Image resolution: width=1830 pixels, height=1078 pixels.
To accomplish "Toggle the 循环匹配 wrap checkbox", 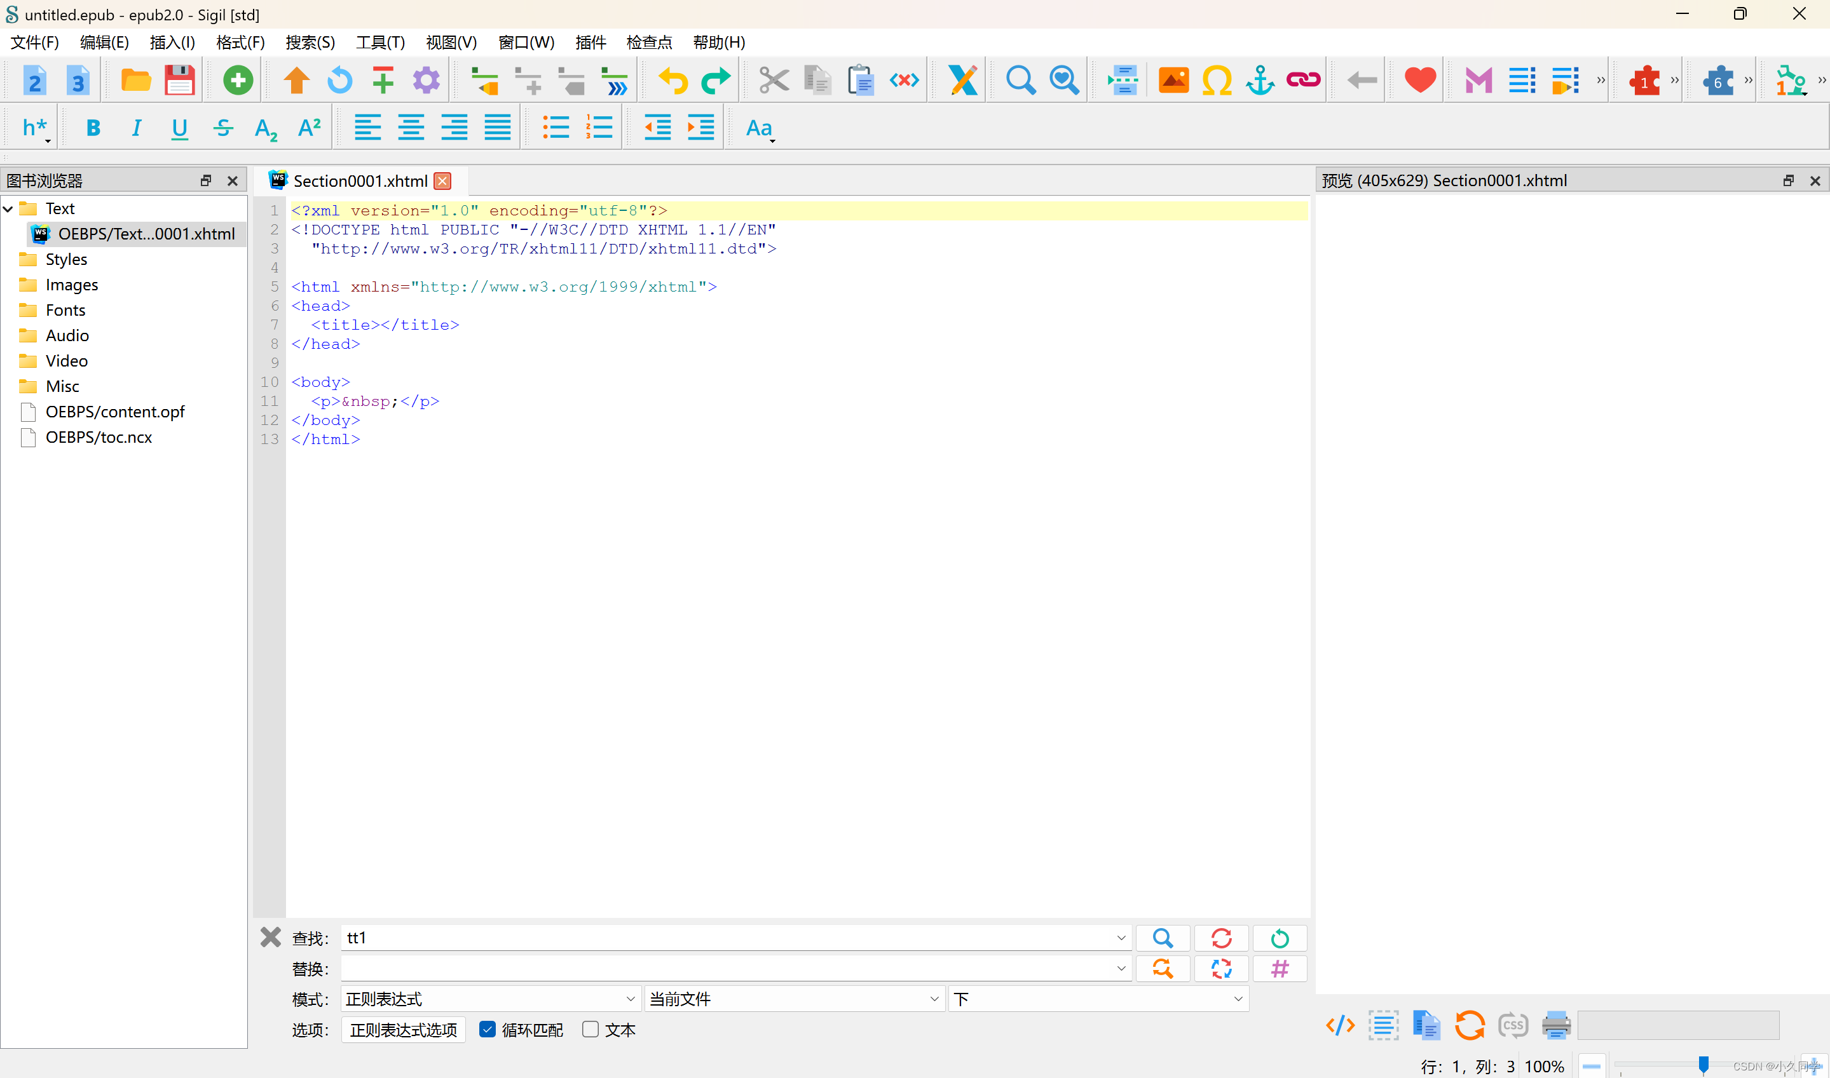I will 488,1029.
